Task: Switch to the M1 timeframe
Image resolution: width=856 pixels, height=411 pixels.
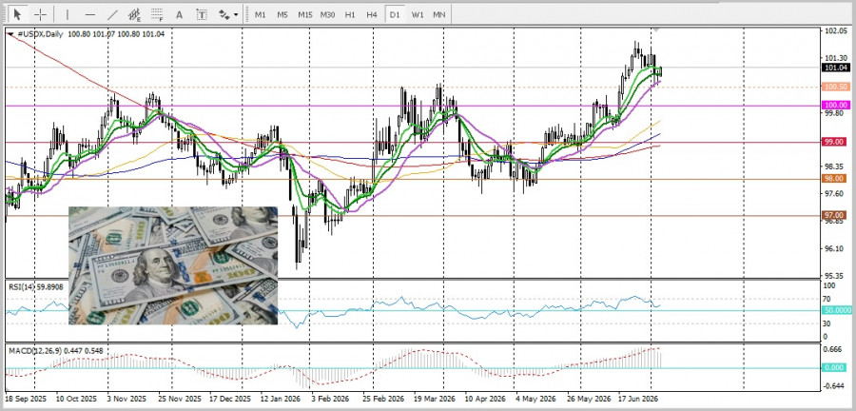Action: [261, 14]
